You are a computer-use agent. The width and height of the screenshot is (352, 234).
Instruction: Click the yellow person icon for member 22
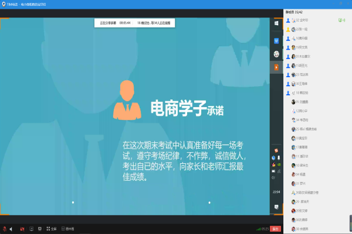coord(288,29)
